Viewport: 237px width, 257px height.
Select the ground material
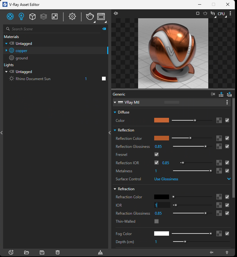[22, 58]
